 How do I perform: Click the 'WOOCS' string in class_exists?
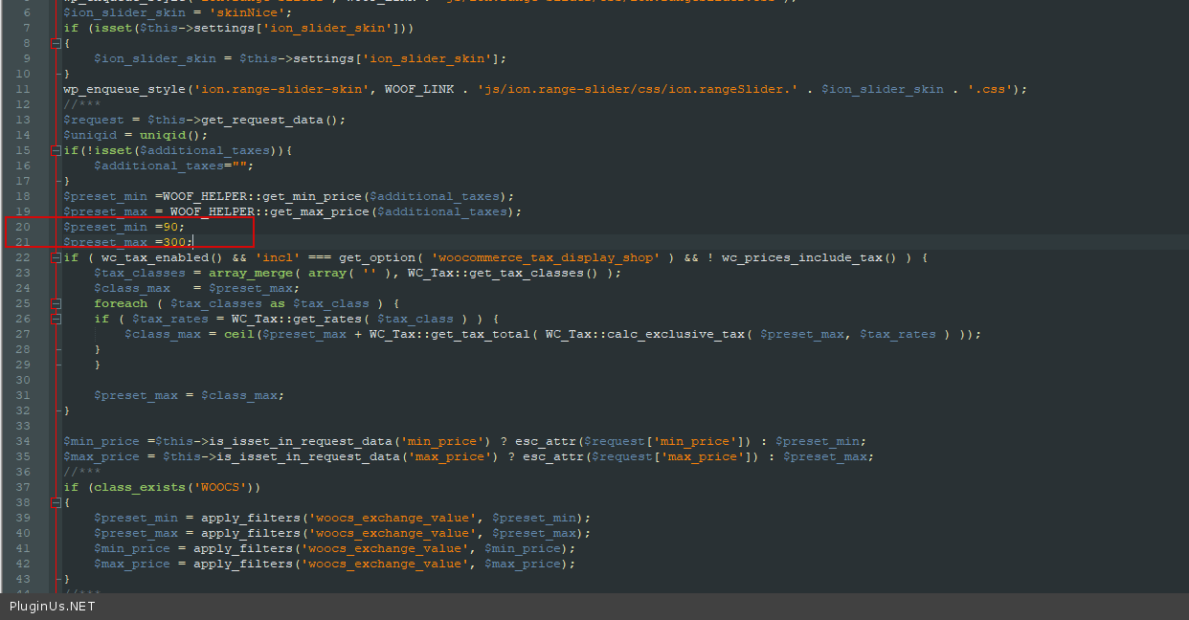223,487
